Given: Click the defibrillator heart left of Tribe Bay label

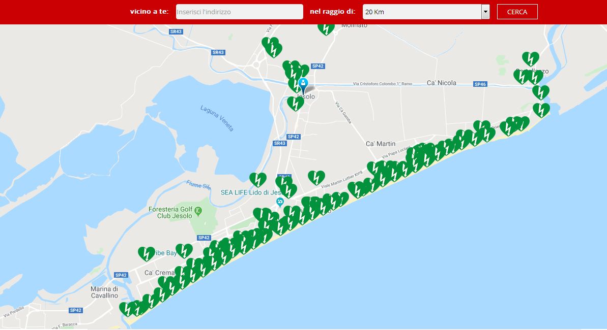Looking at the screenshot, I should click(147, 254).
